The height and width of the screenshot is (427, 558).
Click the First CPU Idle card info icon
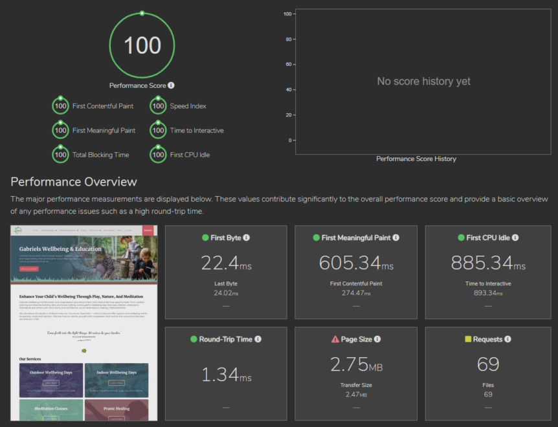click(x=515, y=237)
